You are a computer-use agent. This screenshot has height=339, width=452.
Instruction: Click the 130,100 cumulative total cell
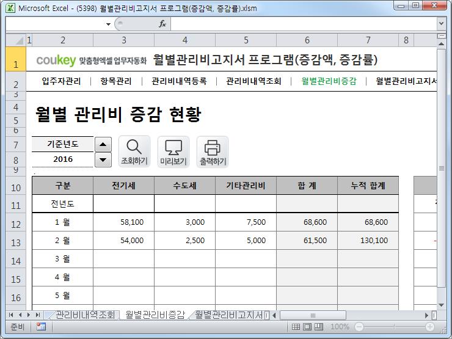click(368, 241)
